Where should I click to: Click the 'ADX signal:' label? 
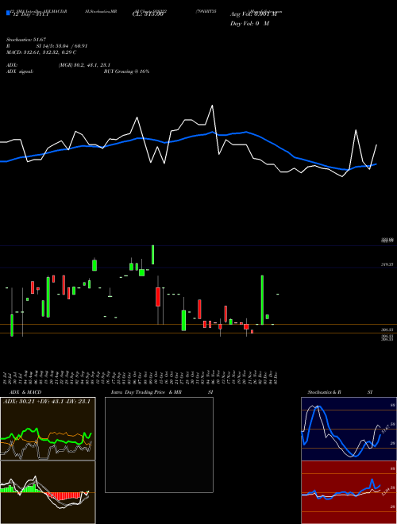coord(20,71)
